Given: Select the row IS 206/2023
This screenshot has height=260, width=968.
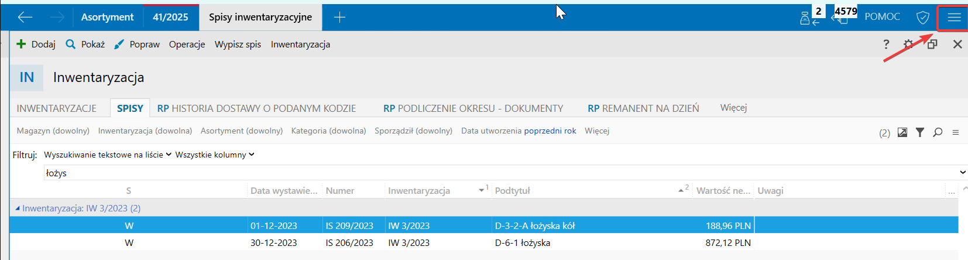Looking at the screenshot, I should 349,242.
